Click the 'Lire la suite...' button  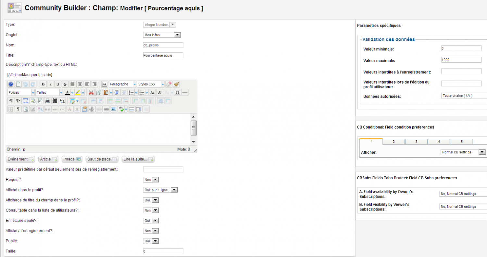point(138,159)
